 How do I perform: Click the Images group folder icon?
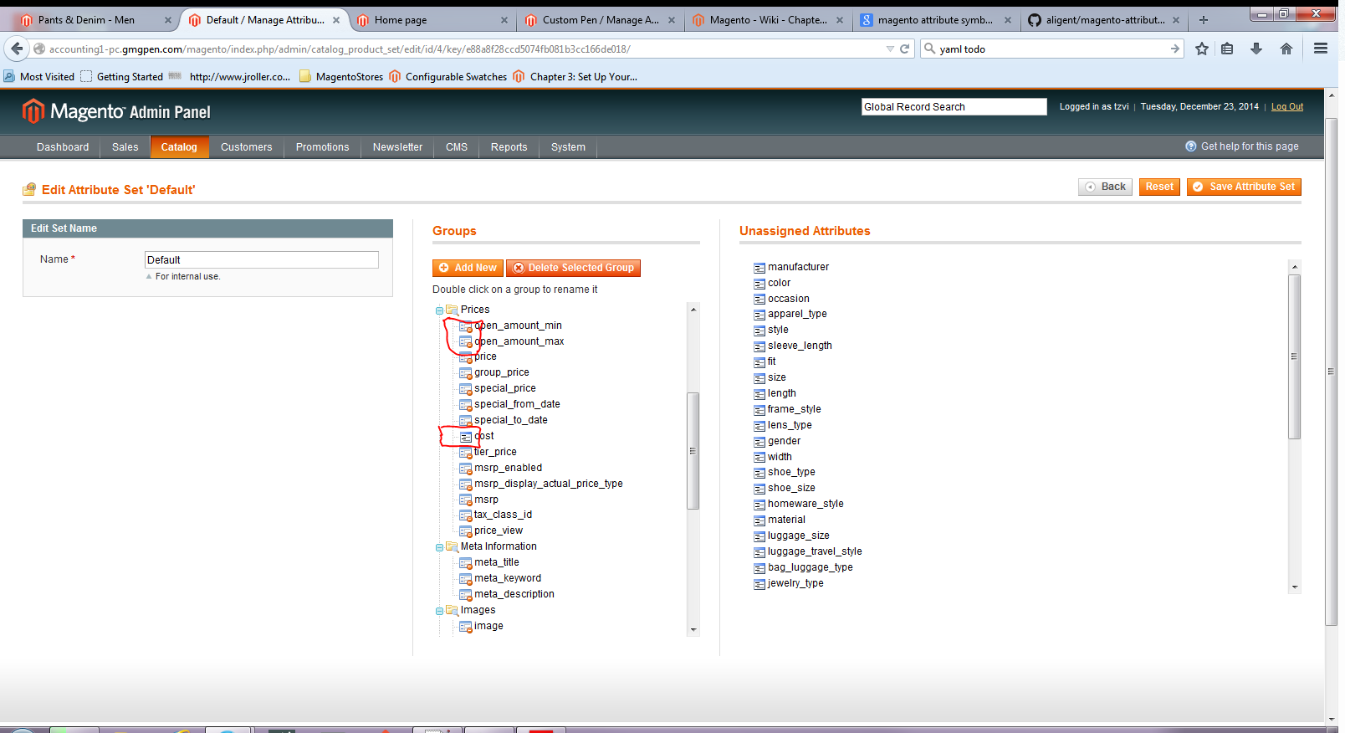coord(452,610)
